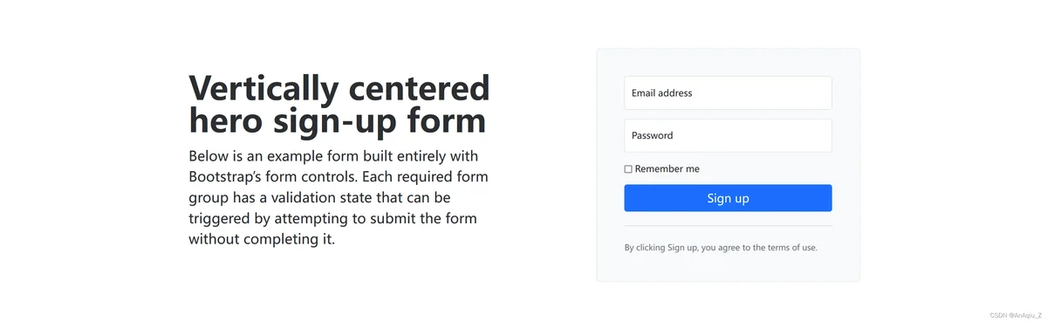Screen dimensions: 1047x322
Task: Click the 'Remember me' label text
Action: click(x=667, y=169)
